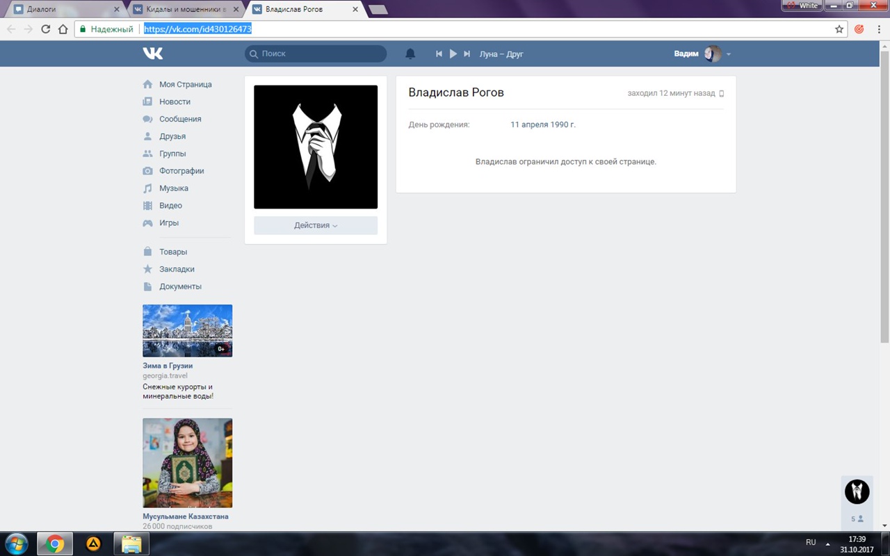Play the track Луна – Друг
Viewport: 890px width, 556px height.
[453, 54]
